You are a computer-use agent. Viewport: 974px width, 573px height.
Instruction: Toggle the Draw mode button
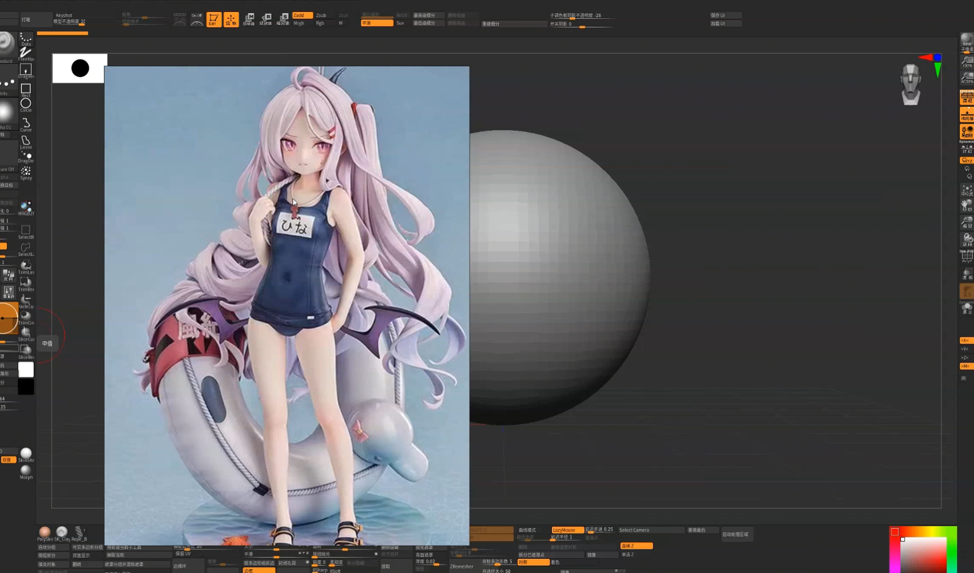231,19
